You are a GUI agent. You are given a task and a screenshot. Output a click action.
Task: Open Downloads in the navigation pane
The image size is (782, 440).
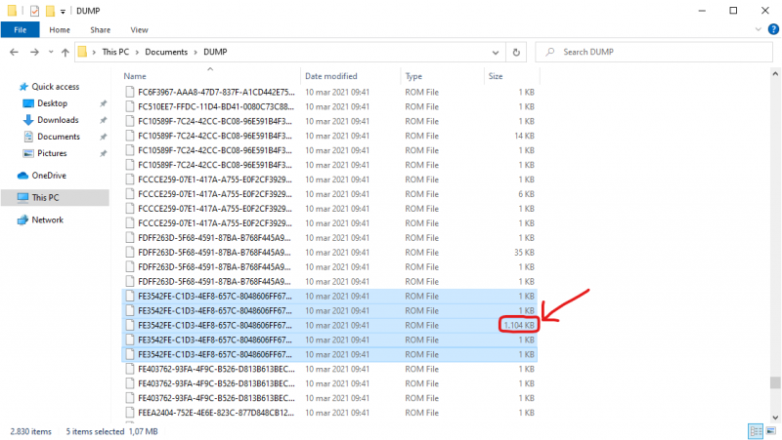point(58,120)
